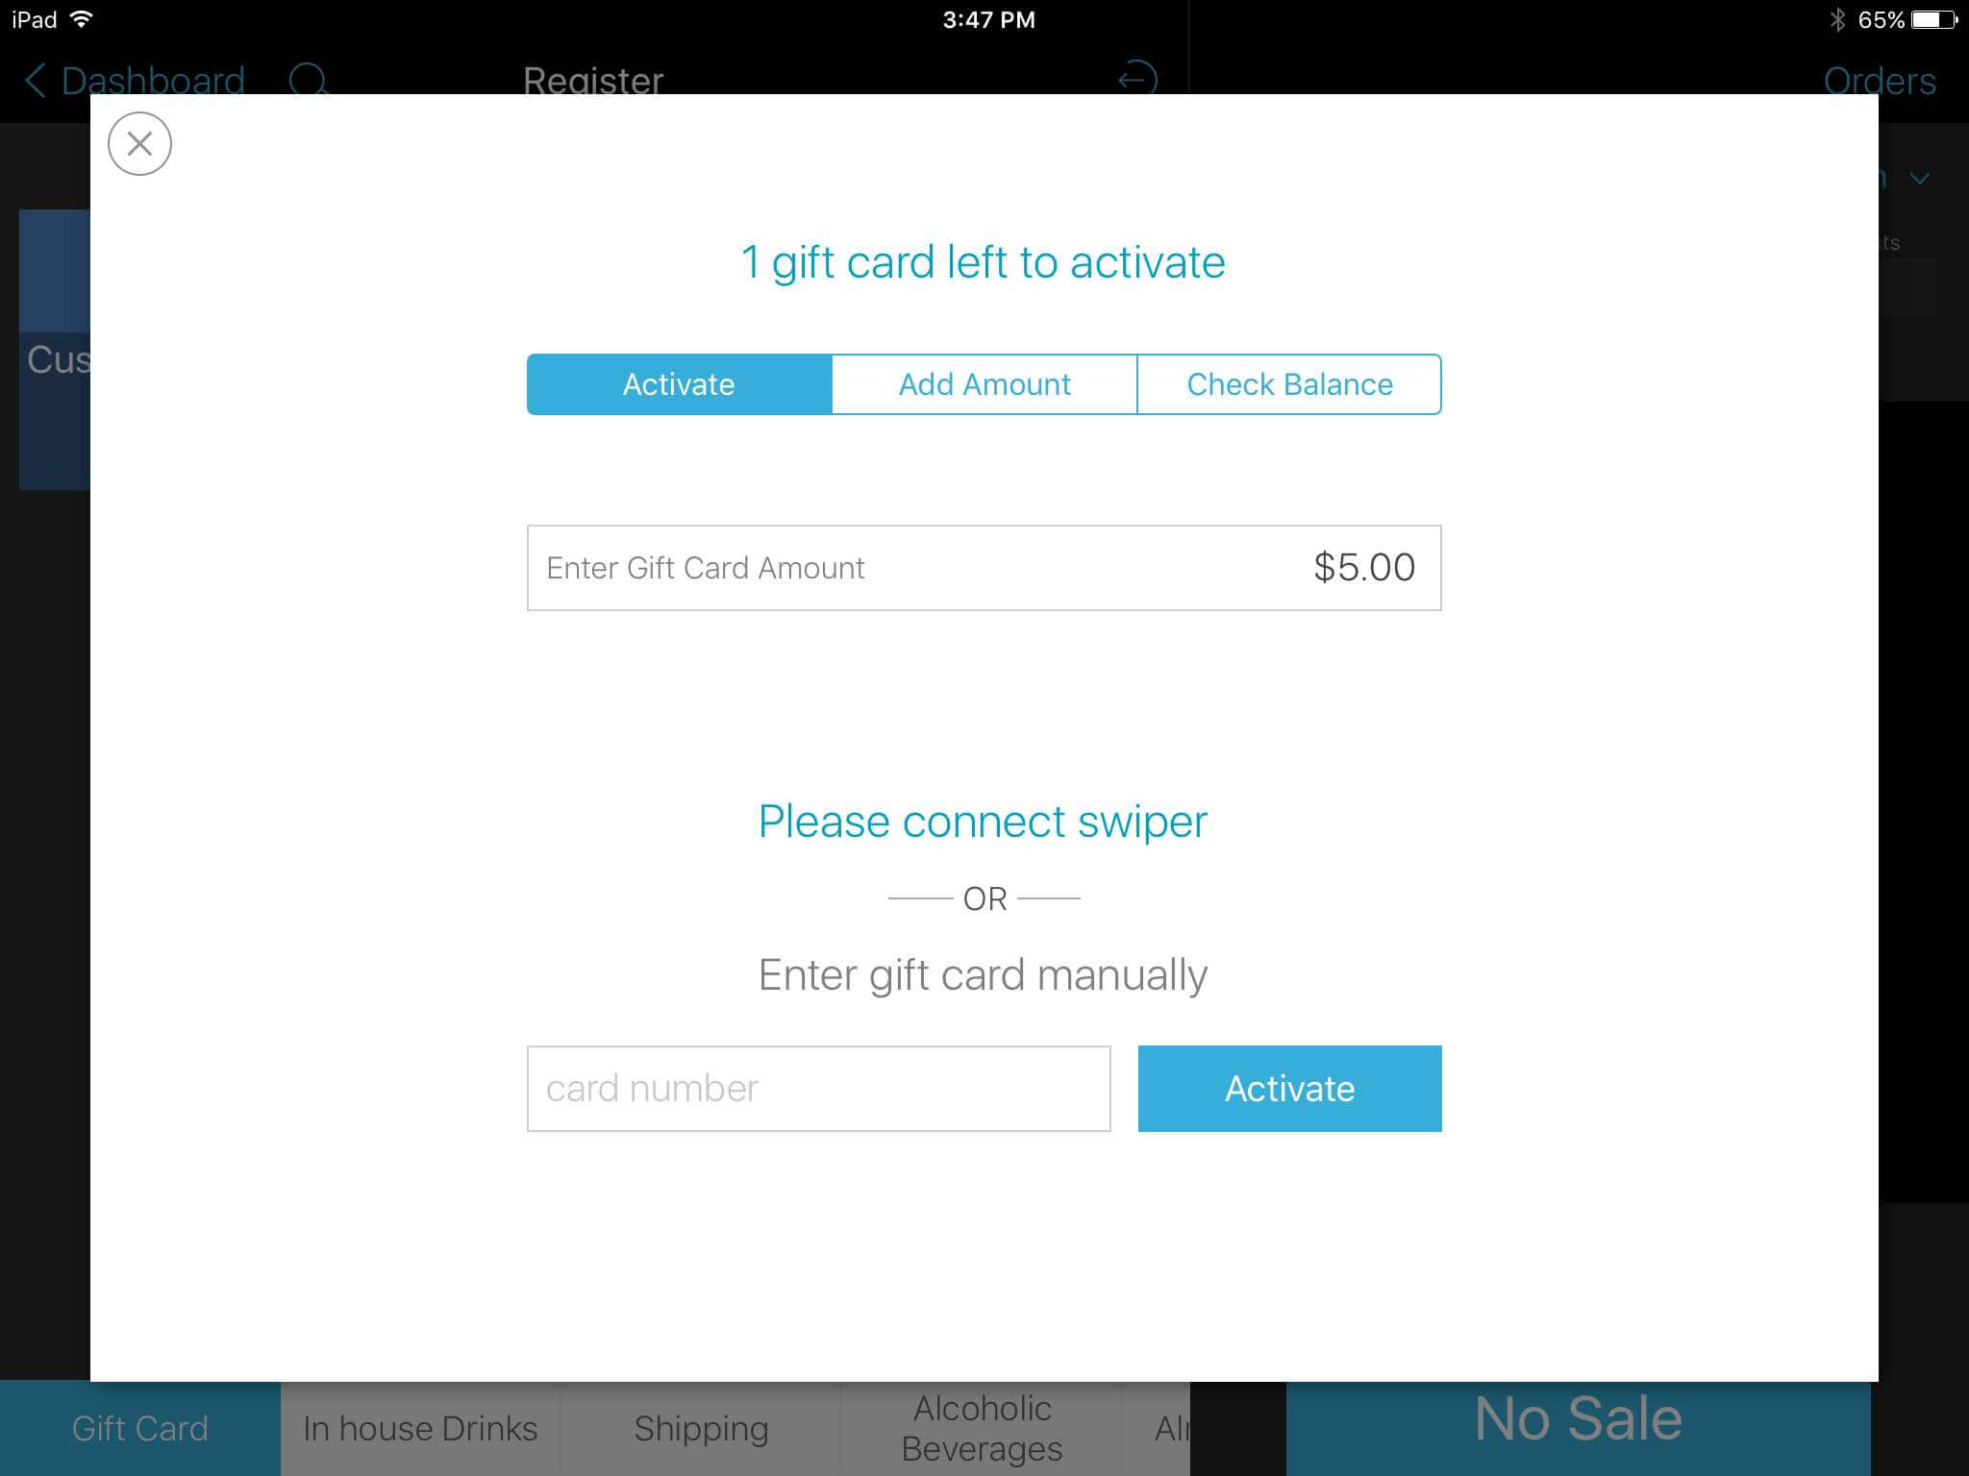1969x1476 pixels.
Task: Select the Shipping category tab
Action: 703,1428
